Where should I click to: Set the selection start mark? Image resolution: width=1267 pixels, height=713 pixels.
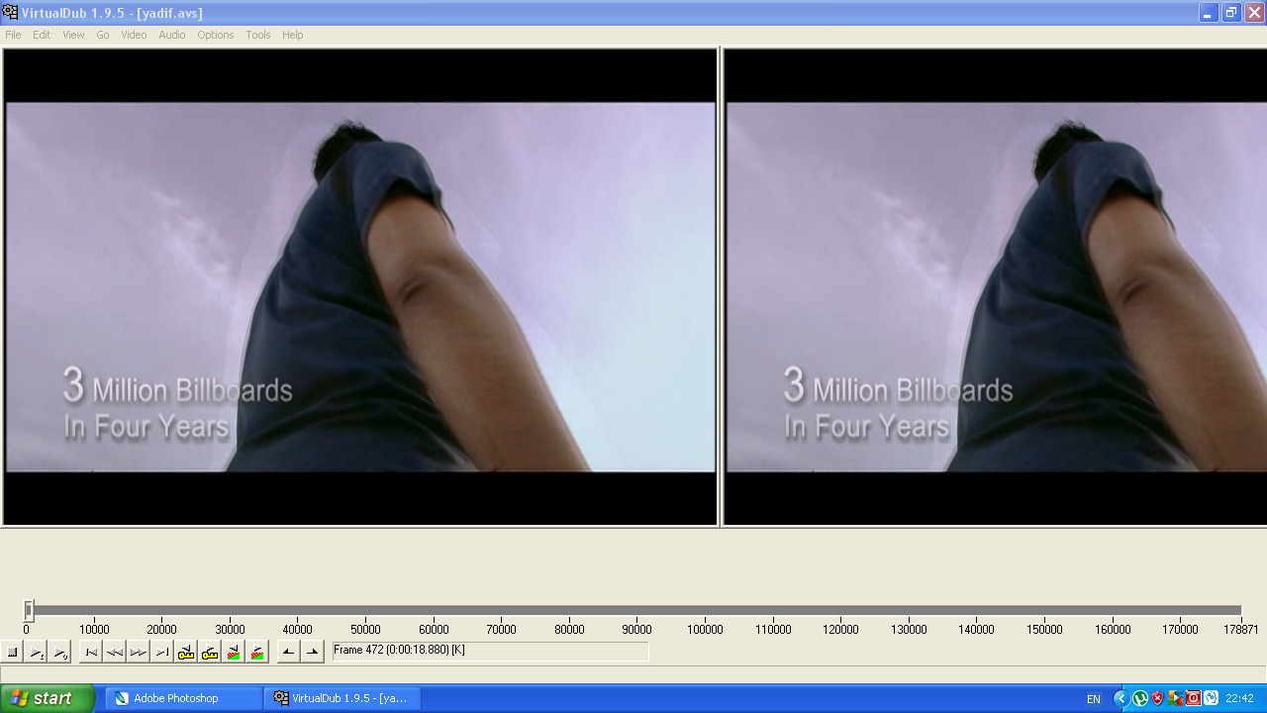(288, 652)
